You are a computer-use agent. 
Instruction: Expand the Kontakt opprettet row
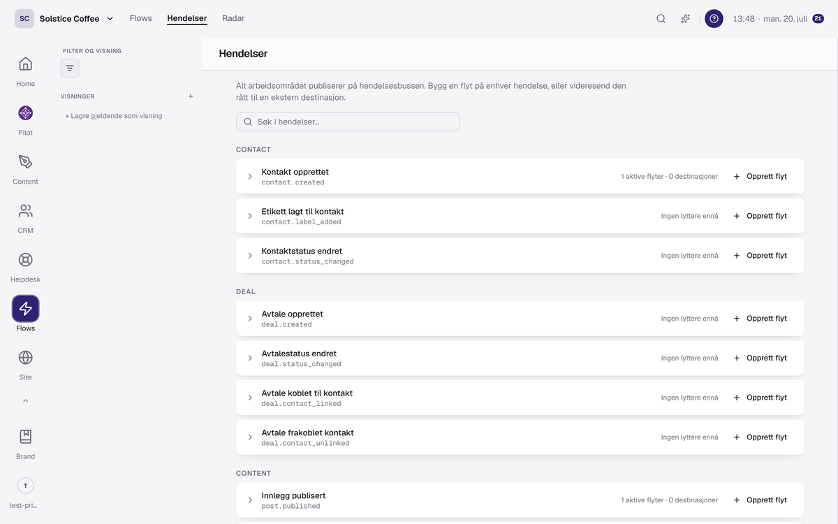[x=250, y=177]
